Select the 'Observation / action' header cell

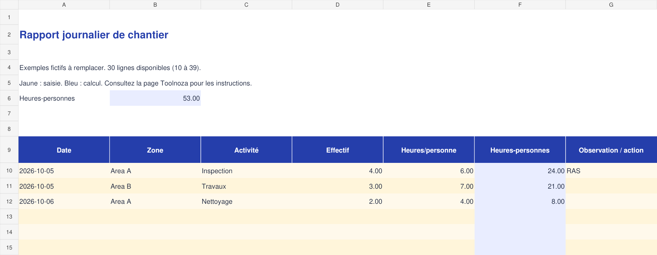[x=611, y=150]
